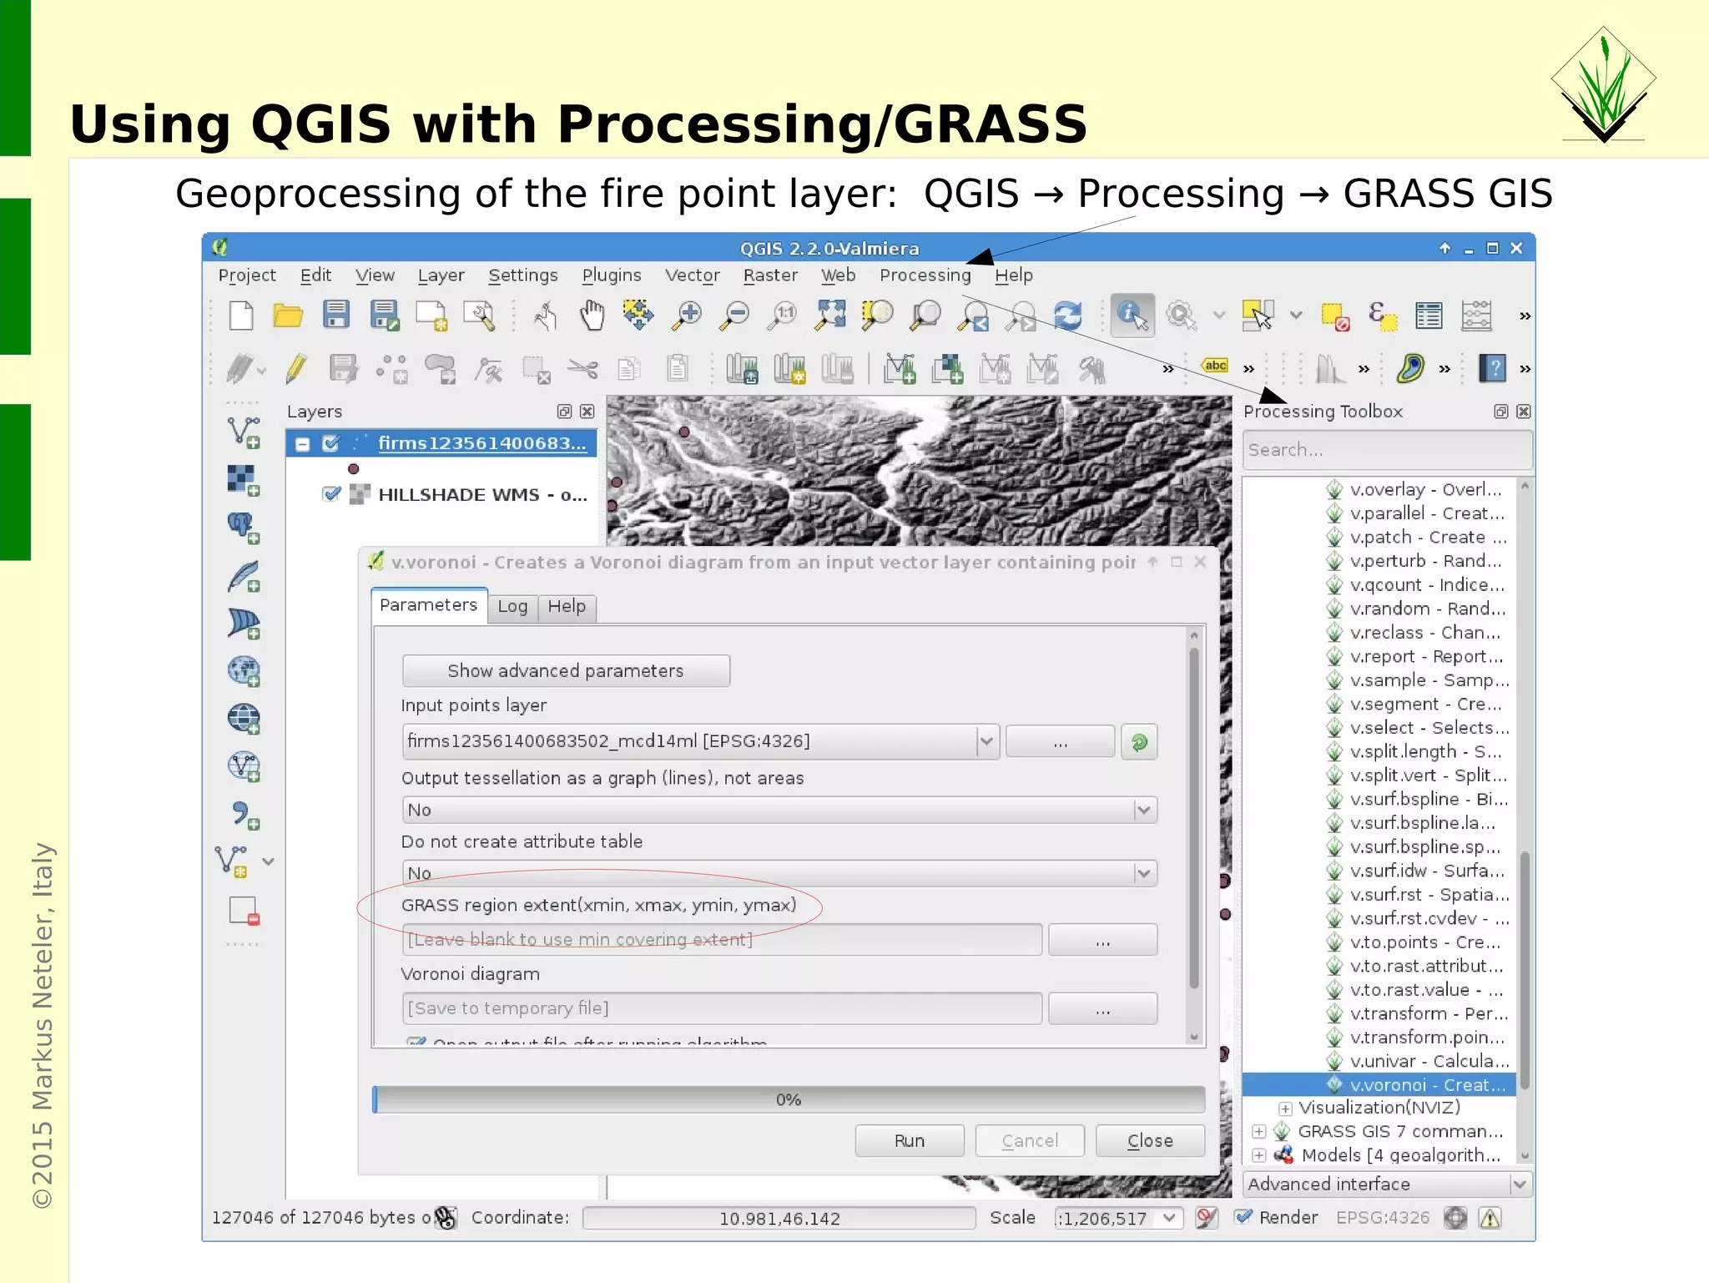
Task: Click the GRASS region extent input field
Action: (722, 940)
